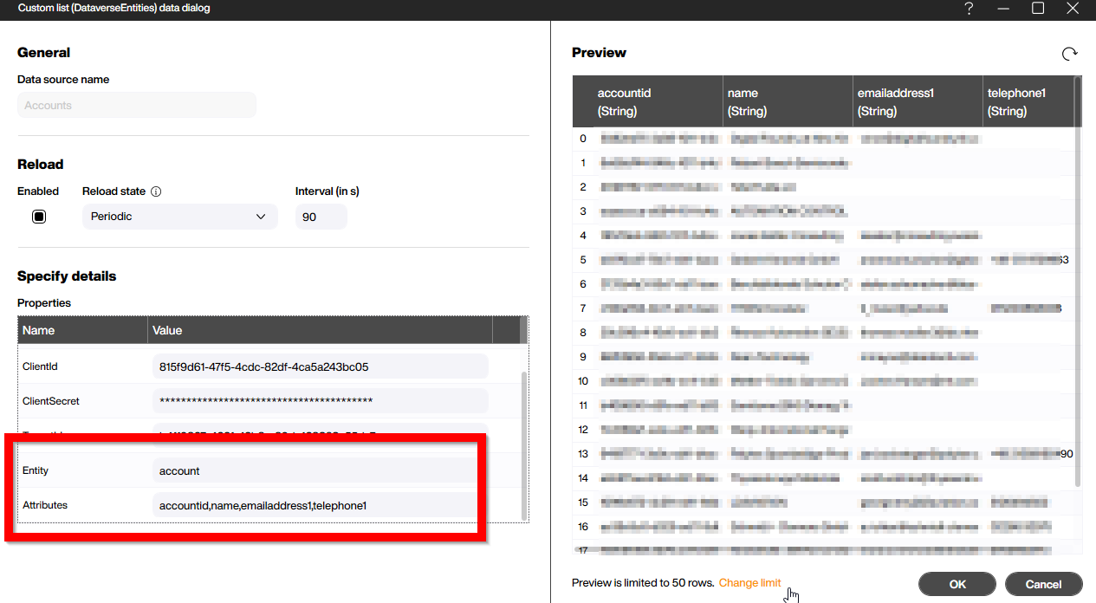Select the accountid column header in Preview
The image size is (1096, 603).
(x=647, y=101)
